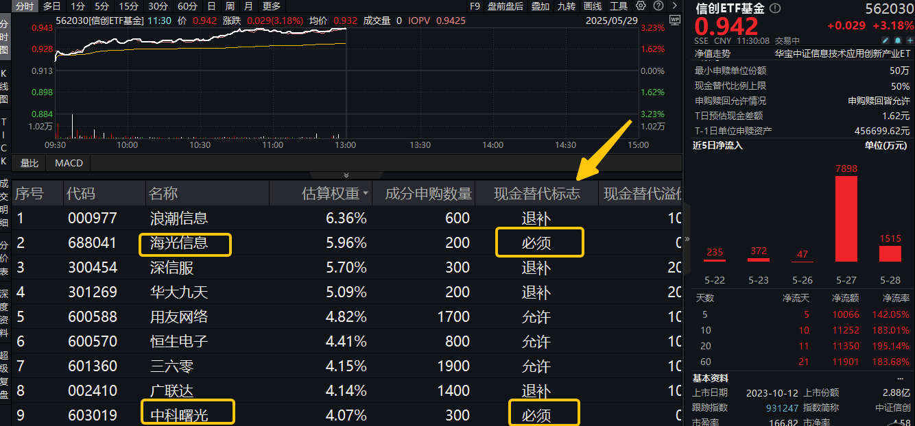Screen dimensions: 915x426
Task: Sort by 估算权重 column dropdown arrow
Action: coord(366,194)
